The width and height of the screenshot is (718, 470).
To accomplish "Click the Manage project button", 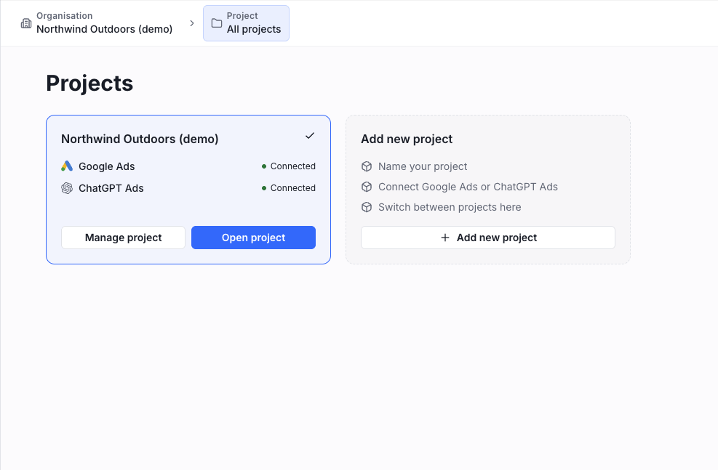I will (123, 238).
